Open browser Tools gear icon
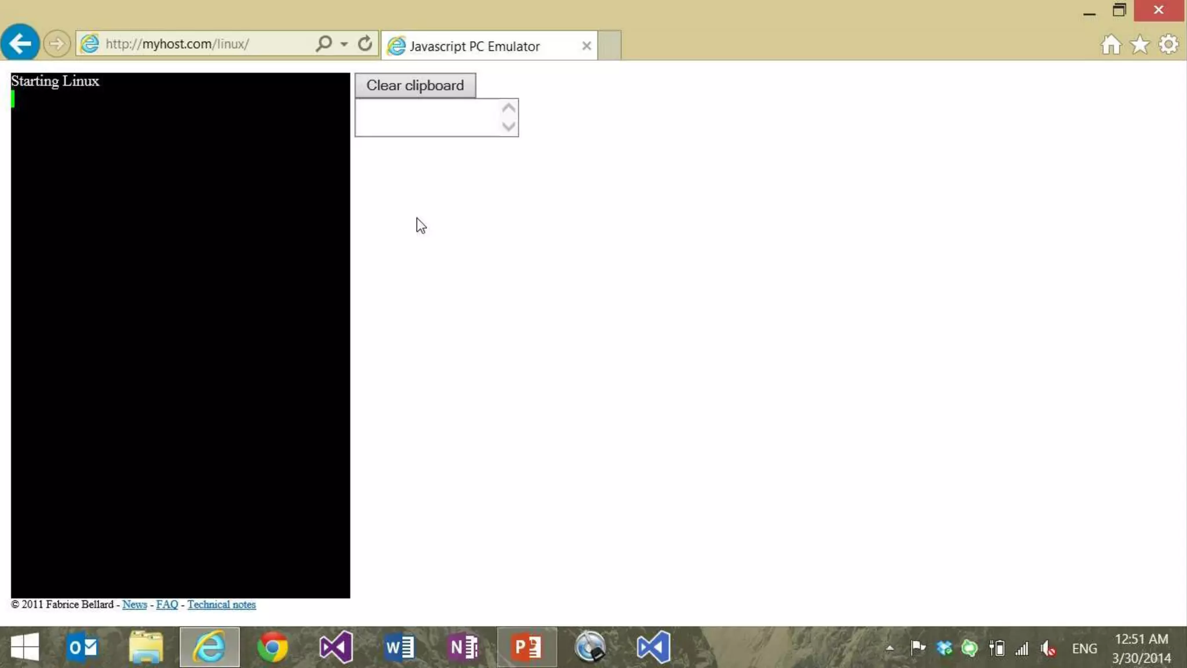The width and height of the screenshot is (1187, 668). click(x=1168, y=45)
